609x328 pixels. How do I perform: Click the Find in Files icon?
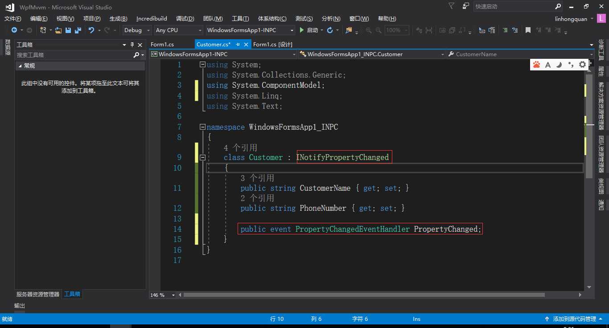[349, 30]
